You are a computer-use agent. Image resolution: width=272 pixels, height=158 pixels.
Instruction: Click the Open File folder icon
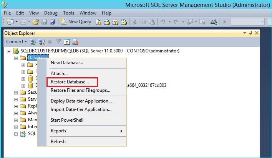(36, 22)
